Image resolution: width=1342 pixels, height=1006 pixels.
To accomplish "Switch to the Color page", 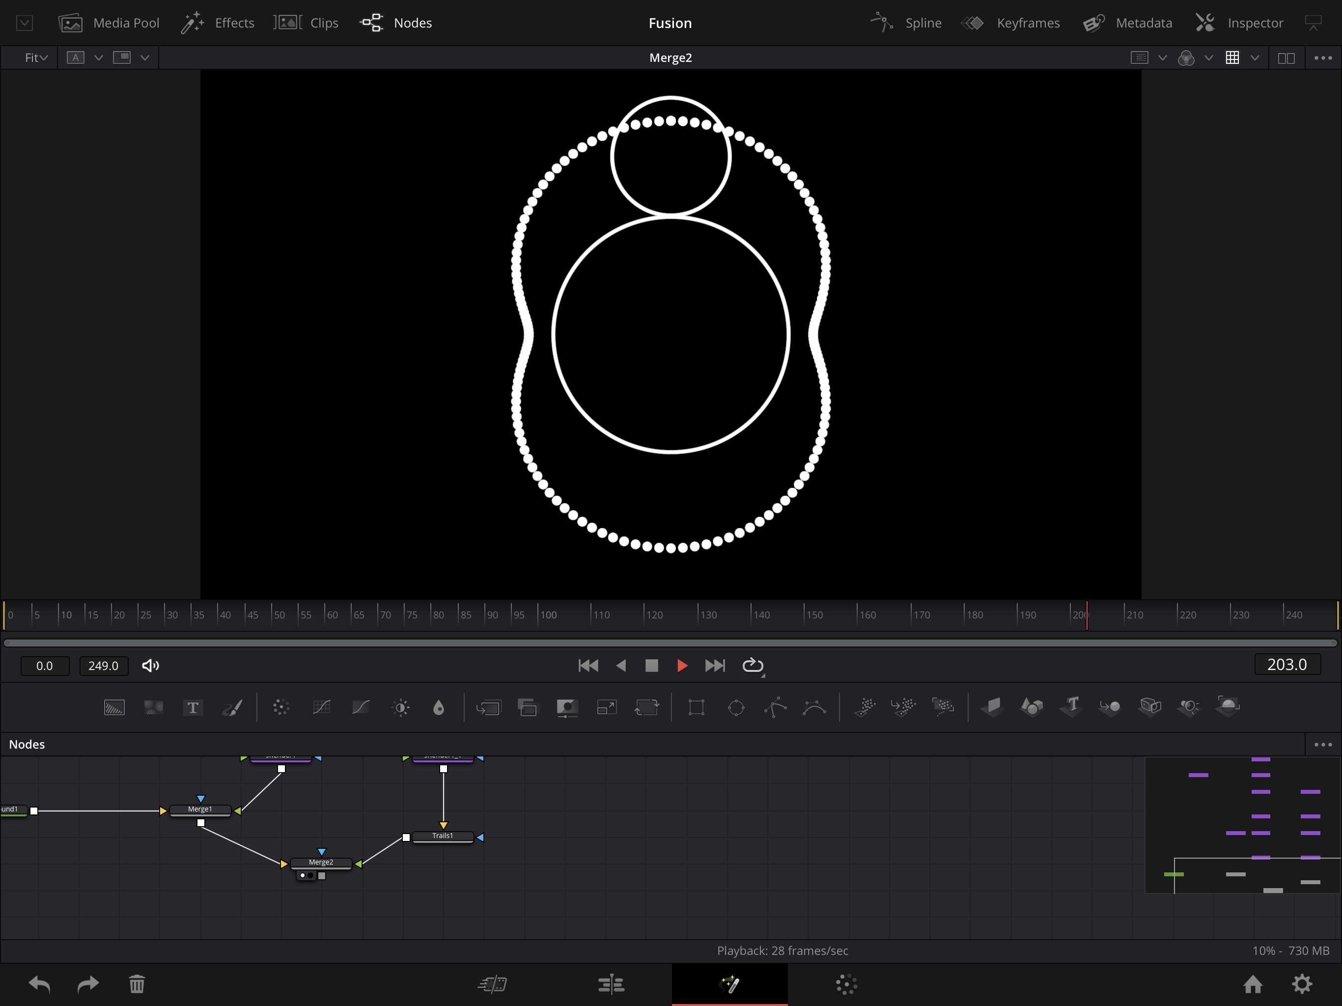I will pyautogui.click(x=846, y=984).
